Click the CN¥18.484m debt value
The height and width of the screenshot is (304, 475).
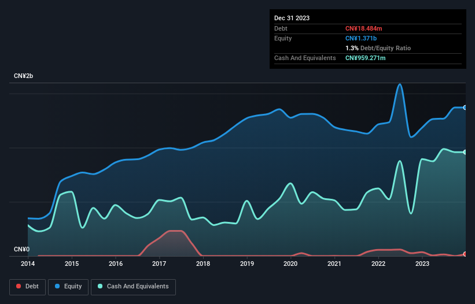point(363,28)
